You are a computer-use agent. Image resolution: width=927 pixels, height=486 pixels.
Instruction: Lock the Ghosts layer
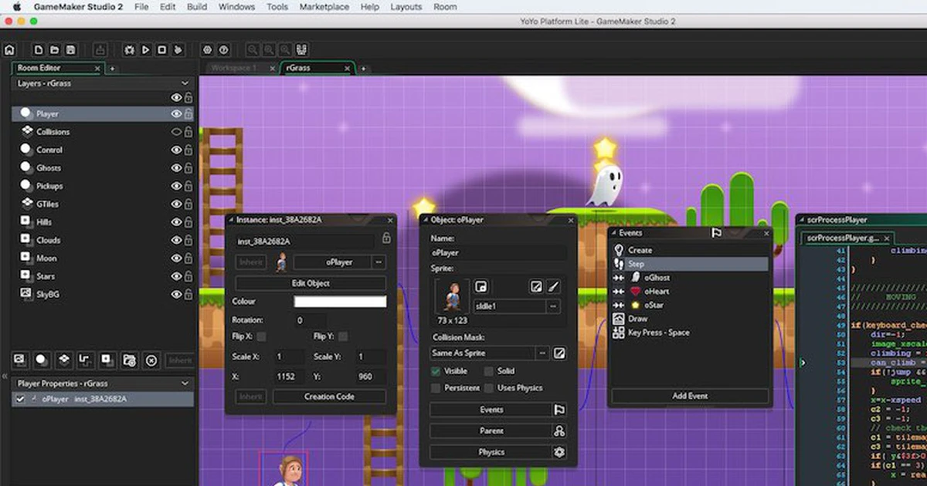[x=189, y=167]
